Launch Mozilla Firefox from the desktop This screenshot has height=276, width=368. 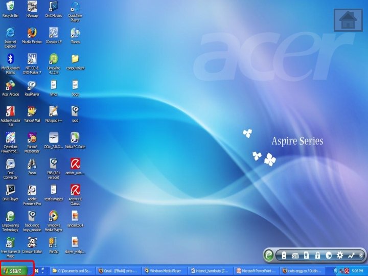(x=32, y=32)
